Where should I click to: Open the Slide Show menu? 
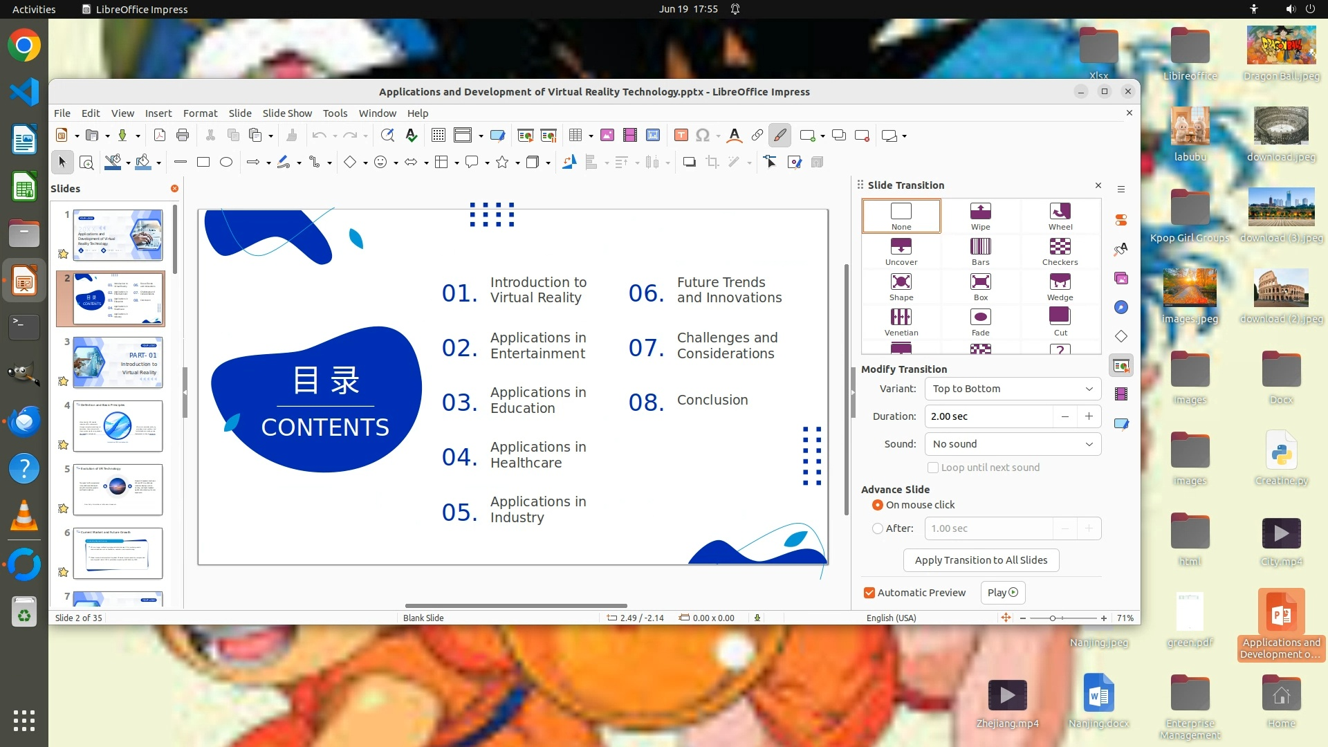(286, 113)
